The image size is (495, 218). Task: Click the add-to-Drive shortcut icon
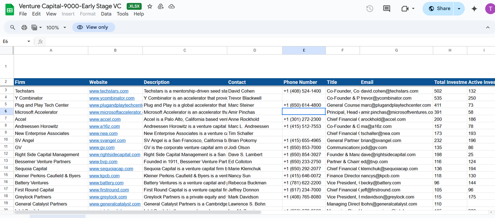[x=160, y=7]
